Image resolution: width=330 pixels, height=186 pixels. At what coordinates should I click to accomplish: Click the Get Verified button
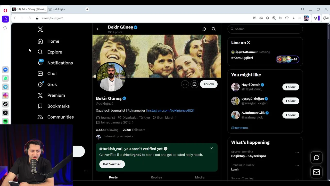[112, 164]
